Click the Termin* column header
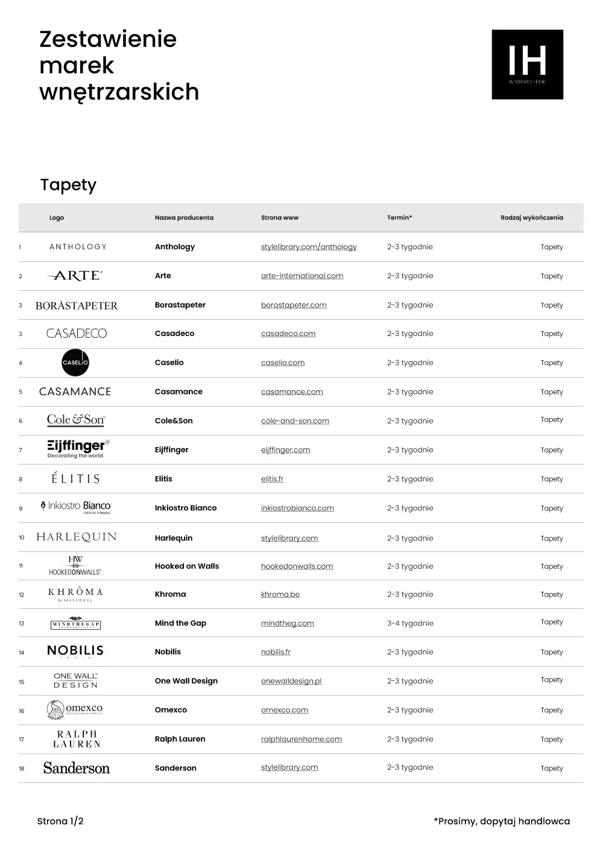The width and height of the screenshot is (603, 853). pyautogui.click(x=399, y=218)
